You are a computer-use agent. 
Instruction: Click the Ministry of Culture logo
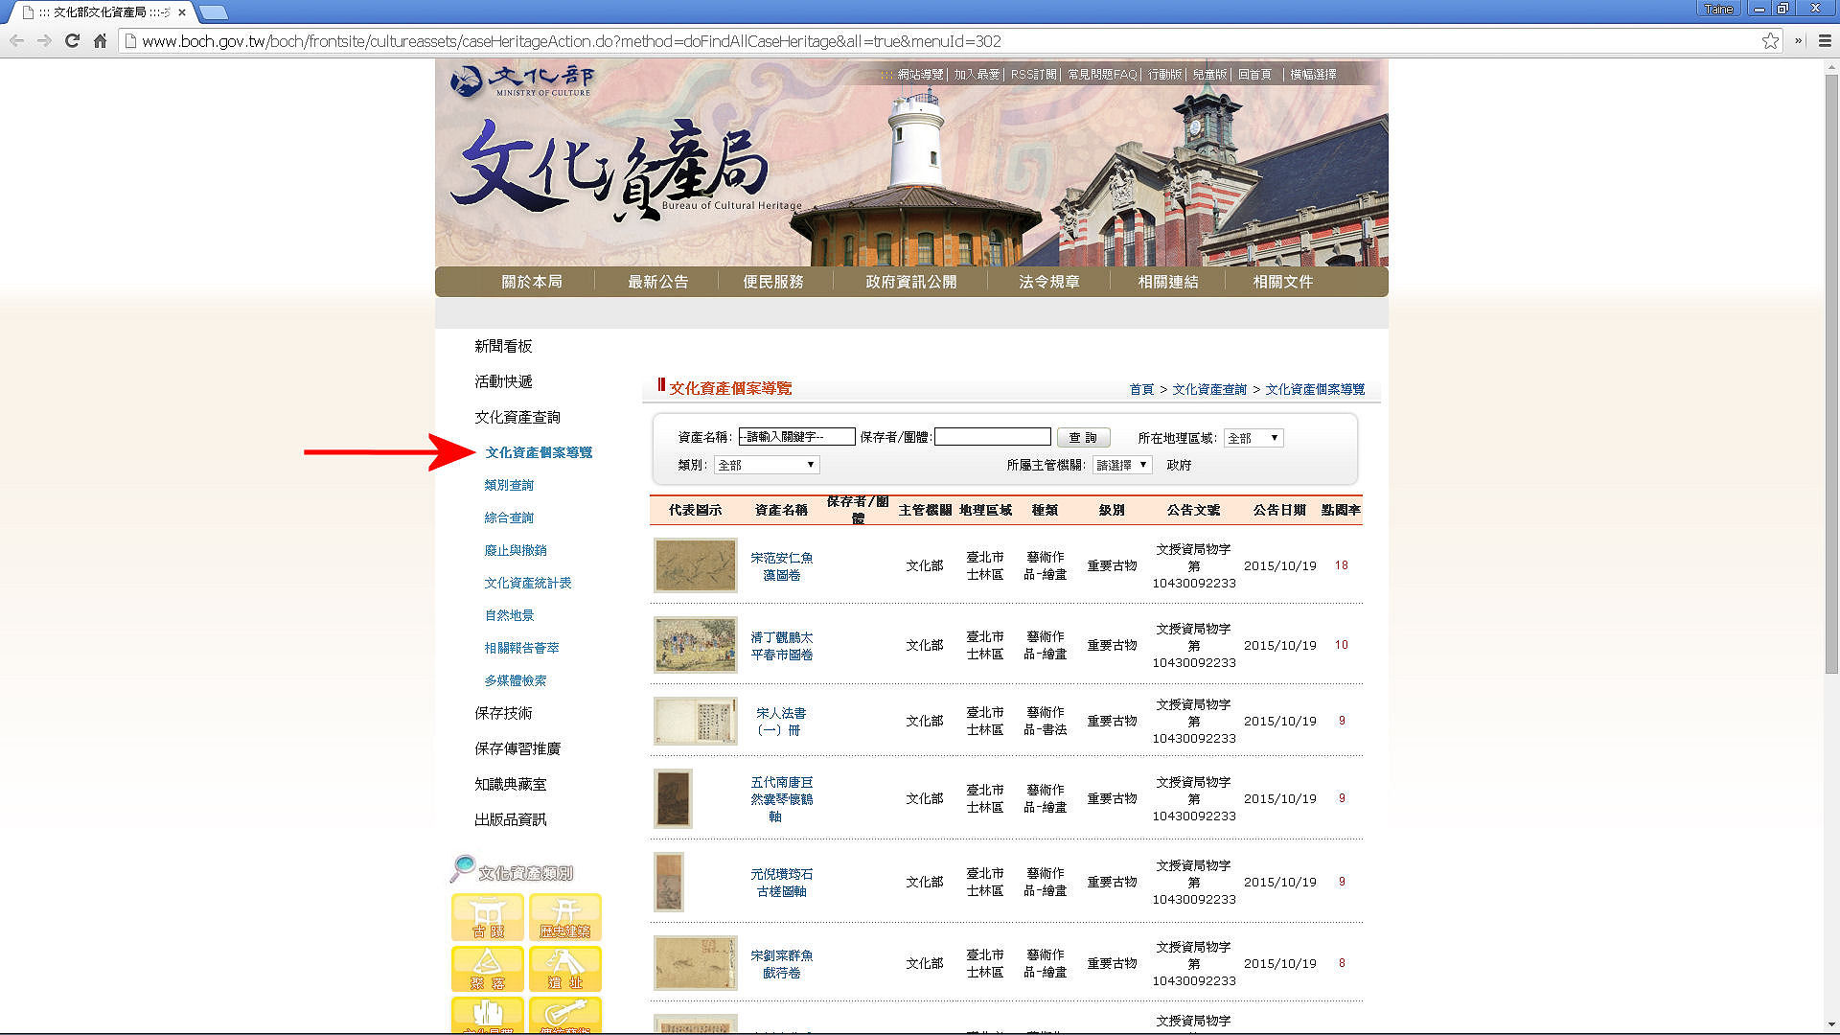522,80
